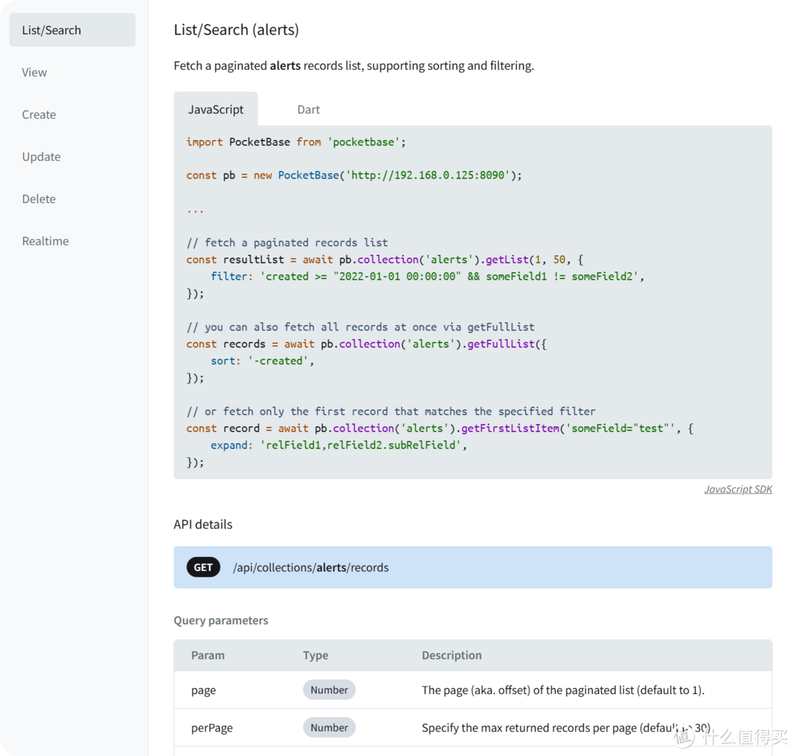796x756 pixels.
Task: Click the page parameter name cell
Action: [x=203, y=690]
